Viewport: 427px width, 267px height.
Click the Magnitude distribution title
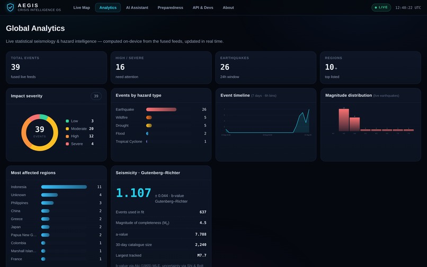tap(348, 95)
